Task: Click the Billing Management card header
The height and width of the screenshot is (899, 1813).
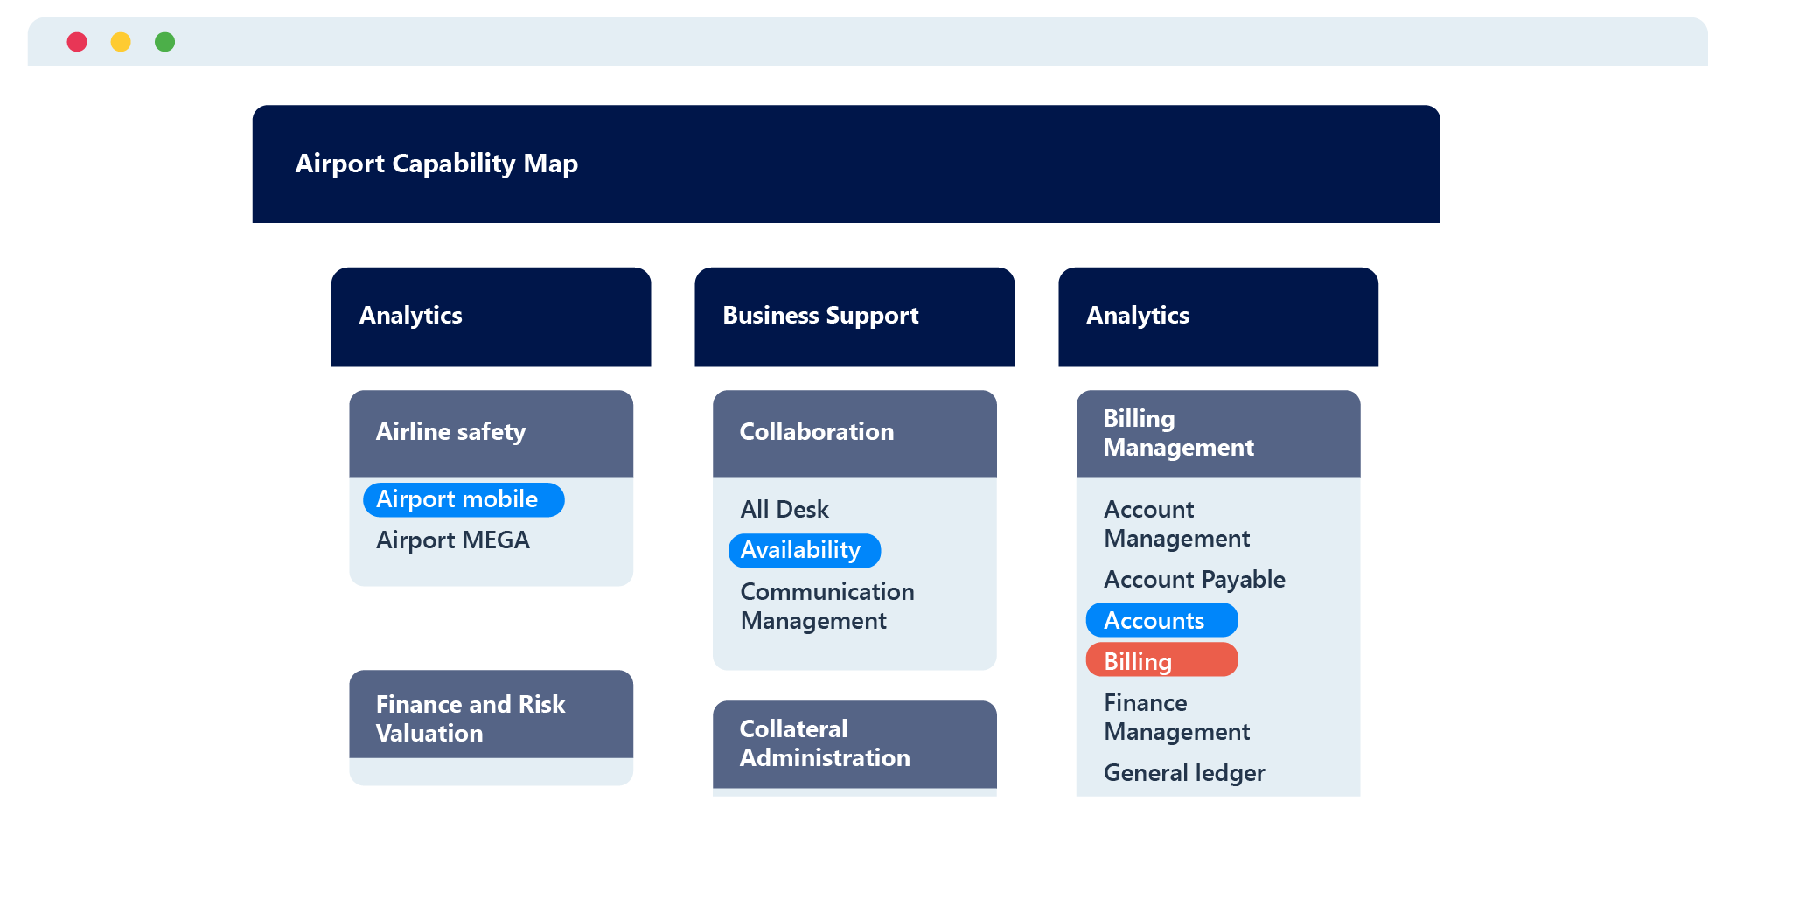Action: point(1217,433)
